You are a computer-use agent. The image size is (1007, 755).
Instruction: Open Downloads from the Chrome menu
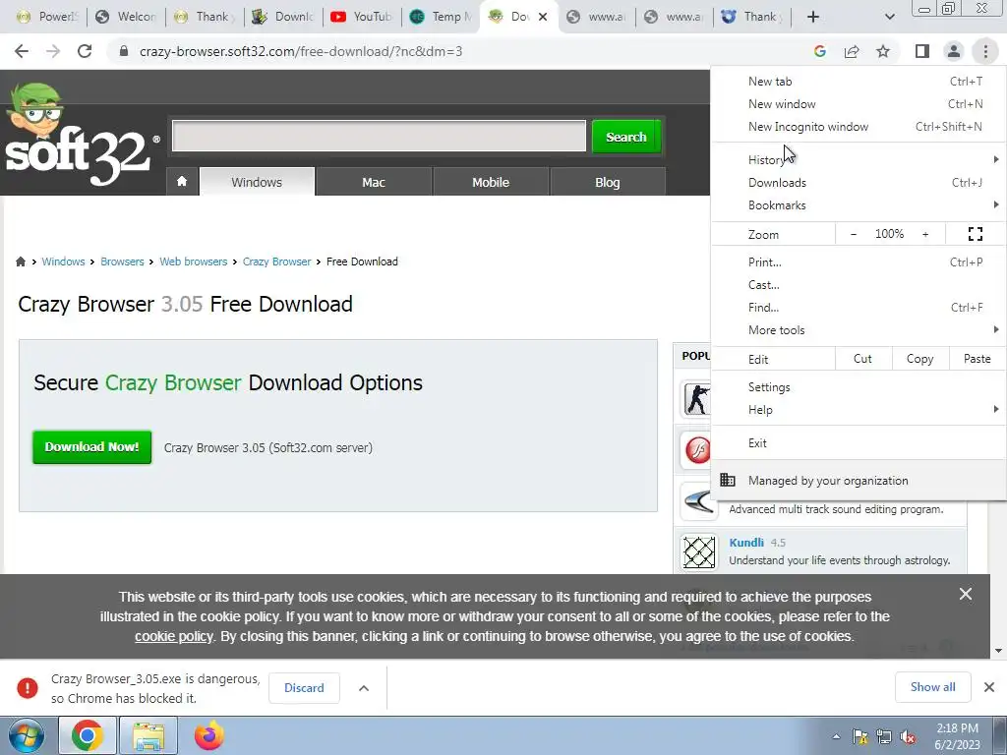tap(858, 182)
